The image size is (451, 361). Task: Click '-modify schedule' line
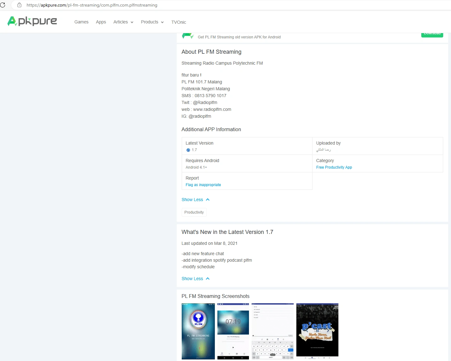pos(198,267)
